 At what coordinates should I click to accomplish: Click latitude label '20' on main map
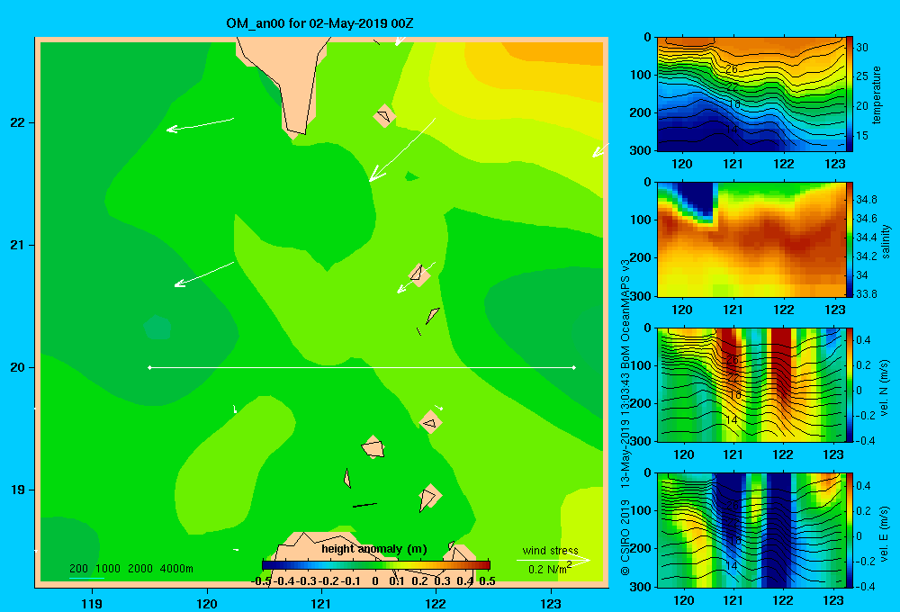(x=17, y=367)
